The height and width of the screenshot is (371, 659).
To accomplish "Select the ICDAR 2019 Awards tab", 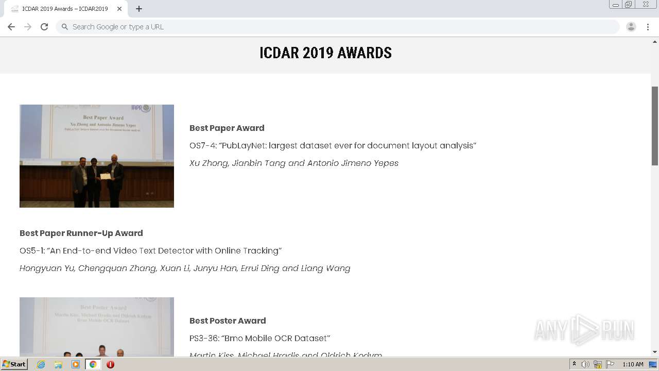I will point(65,9).
